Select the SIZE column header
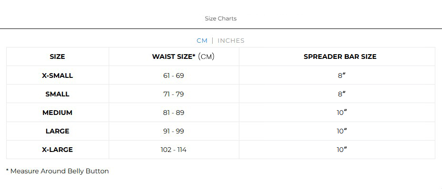 click(x=58, y=57)
